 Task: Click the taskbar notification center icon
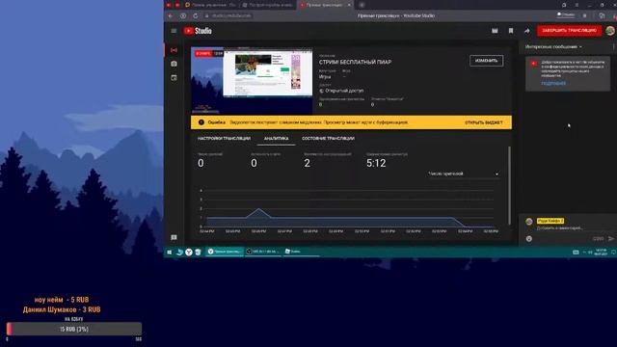(x=613, y=252)
